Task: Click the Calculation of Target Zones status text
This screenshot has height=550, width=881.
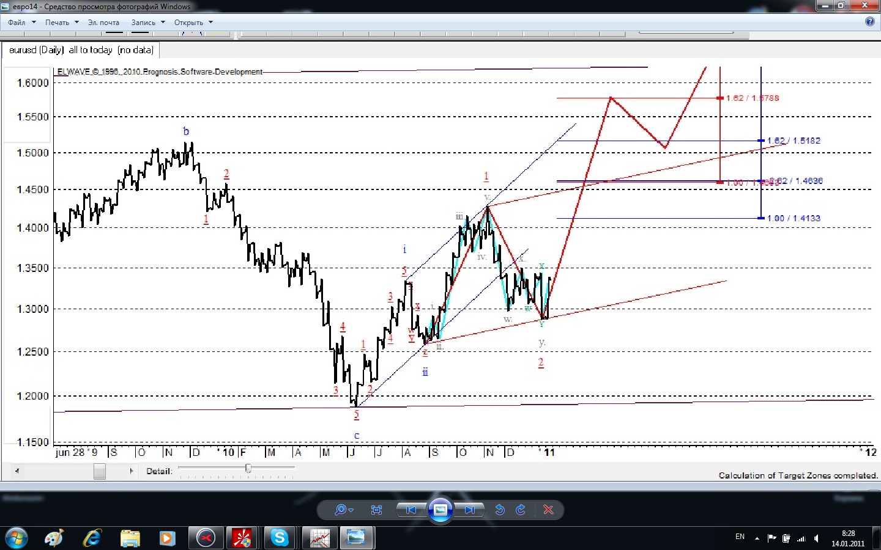Action: tap(798, 475)
